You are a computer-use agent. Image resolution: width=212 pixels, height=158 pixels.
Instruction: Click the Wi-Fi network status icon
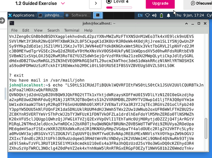(148, 15)
